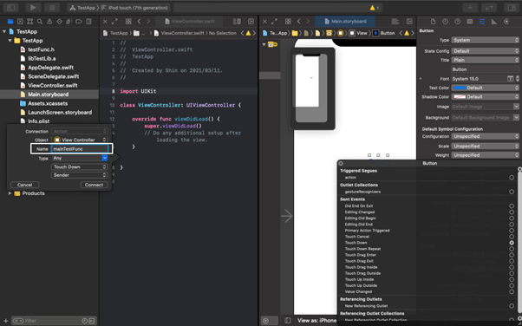Open the Library with the plus button

pos(470,7)
